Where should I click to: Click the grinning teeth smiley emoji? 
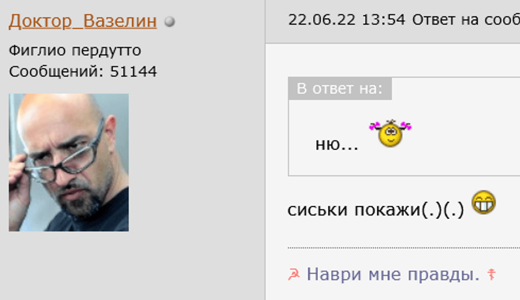click(484, 203)
